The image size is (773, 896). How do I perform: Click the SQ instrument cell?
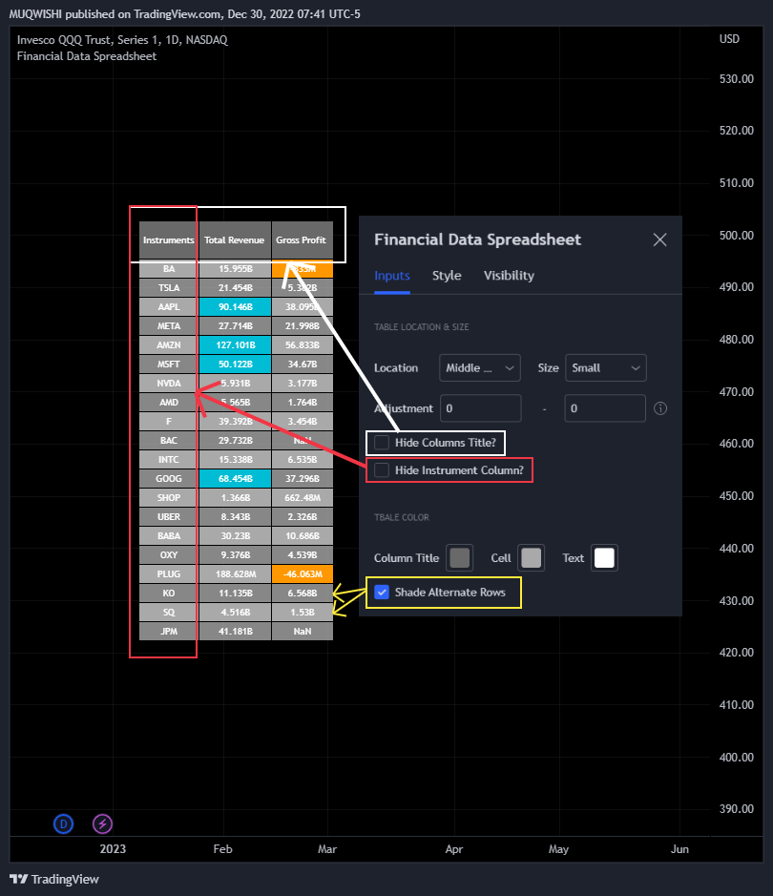pyautogui.click(x=169, y=612)
